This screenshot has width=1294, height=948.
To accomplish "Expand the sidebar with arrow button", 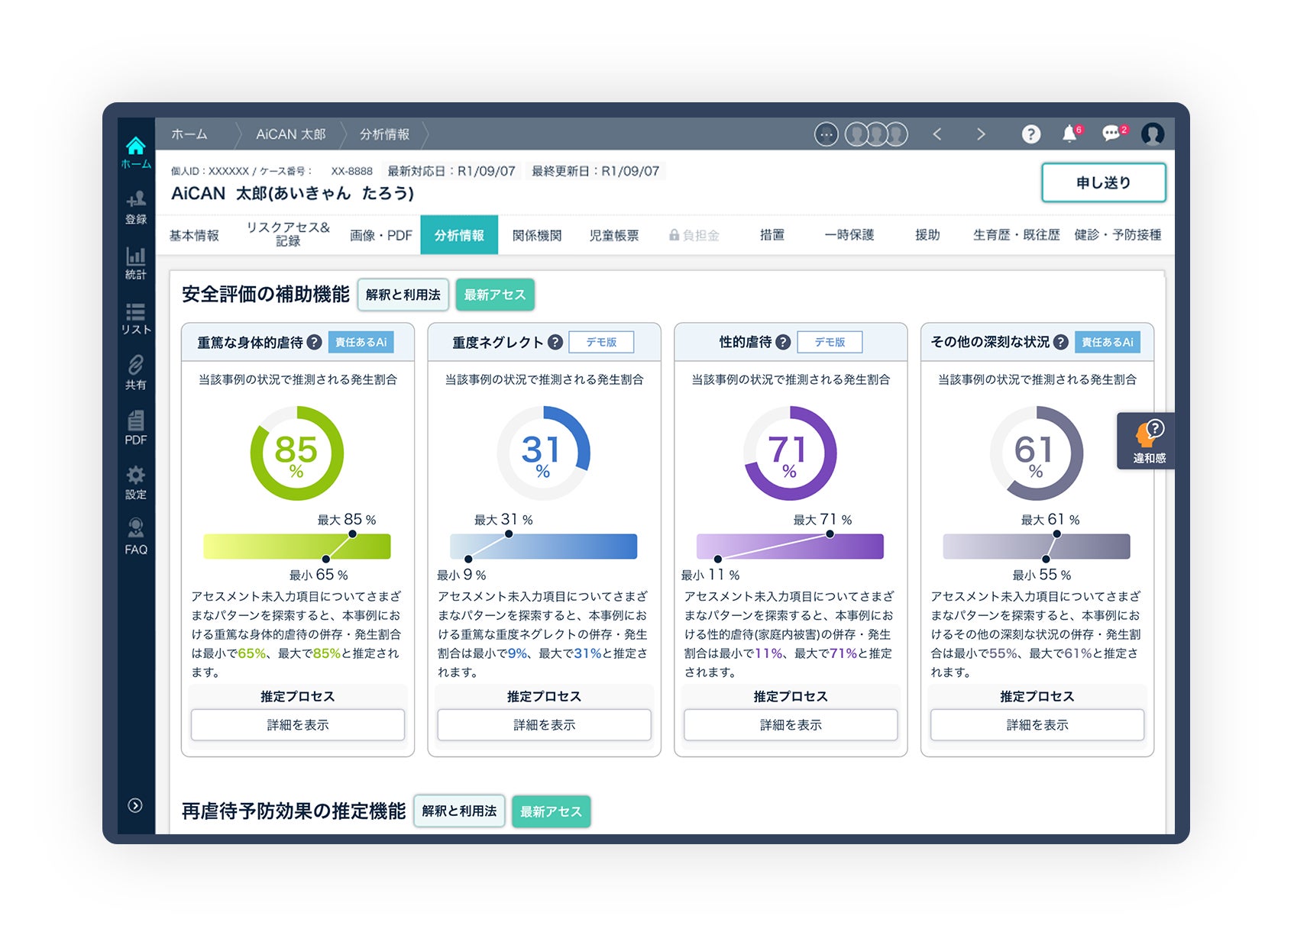I will point(135,805).
